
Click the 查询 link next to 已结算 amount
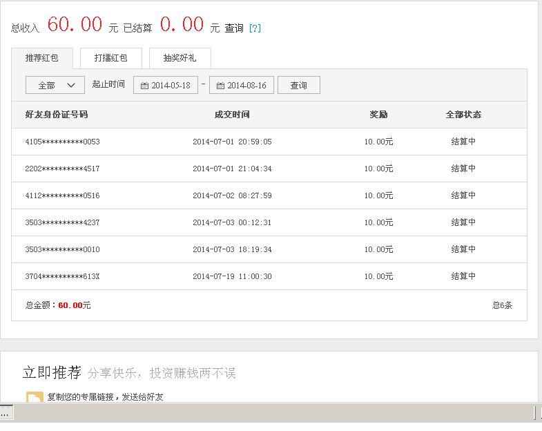click(x=234, y=28)
